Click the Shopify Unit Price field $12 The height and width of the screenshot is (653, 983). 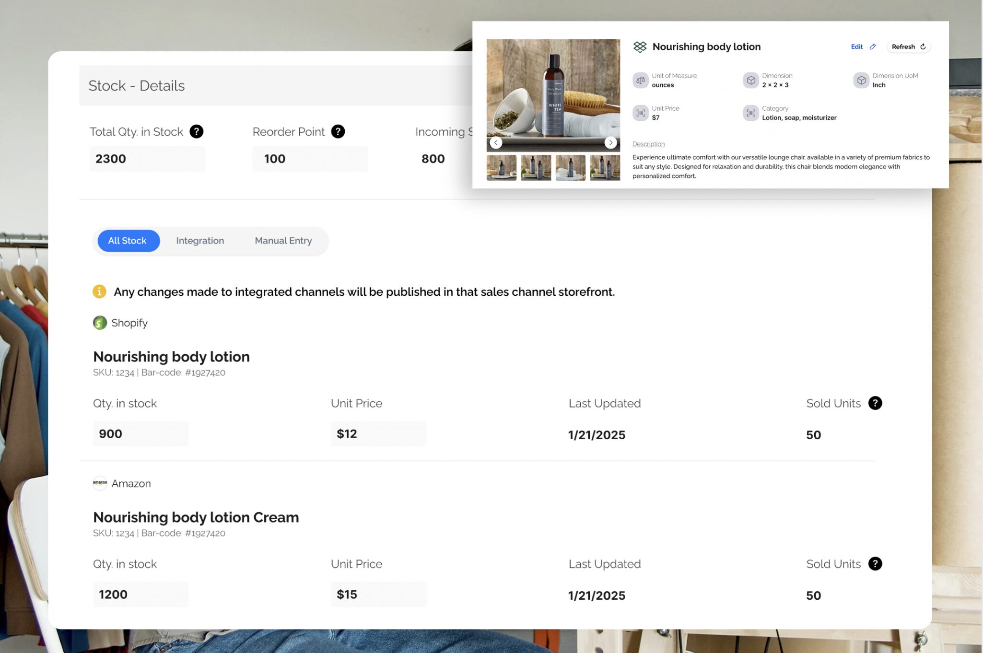click(378, 434)
